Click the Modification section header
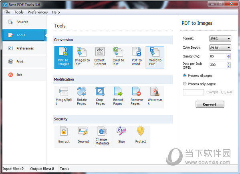The image size is (240, 174). [113, 79]
